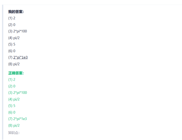
Task: Click my answer (8) pi/2
Action: [x=14, y=64]
